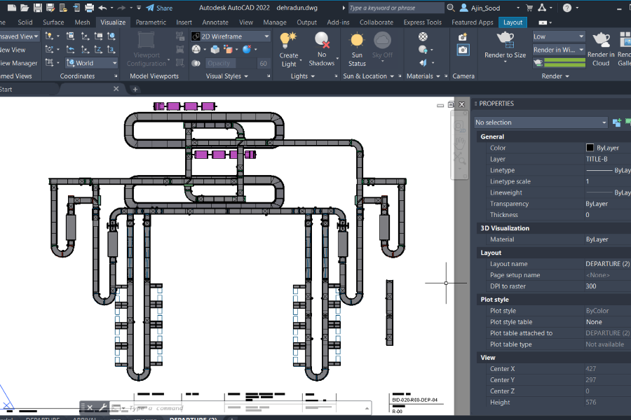This screenshot has width=631, height=420.
Task: Click the Save As icon
Action: tap(50, 8)
